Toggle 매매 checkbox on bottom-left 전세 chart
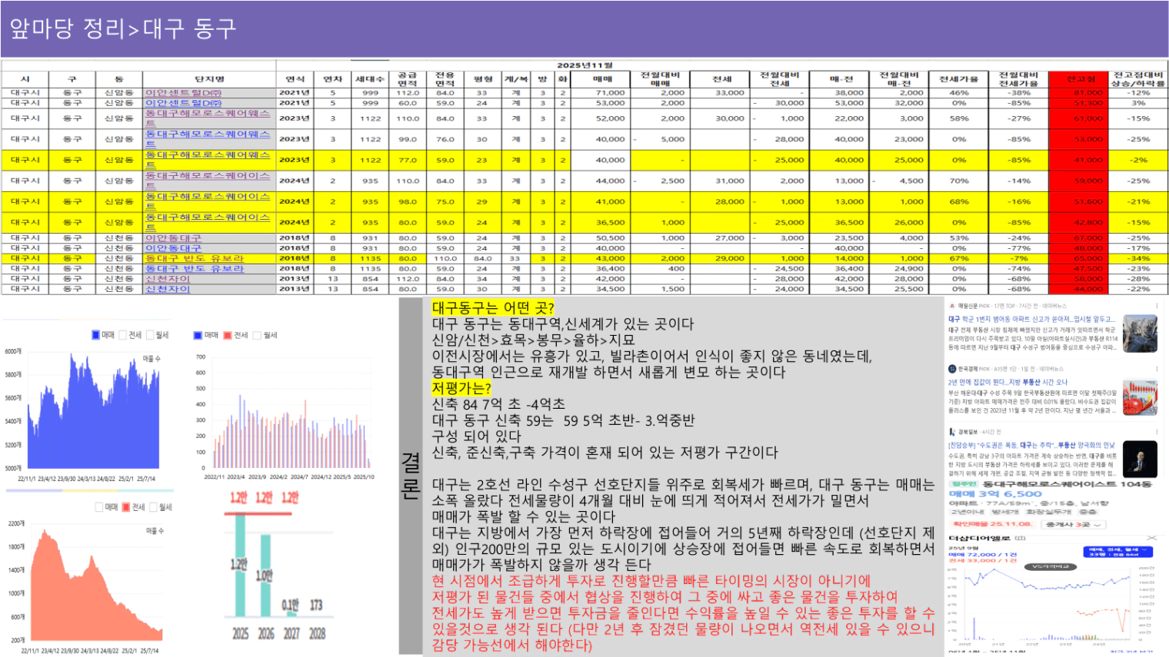This screenshot has height=657, width=1169. (99, 507)
